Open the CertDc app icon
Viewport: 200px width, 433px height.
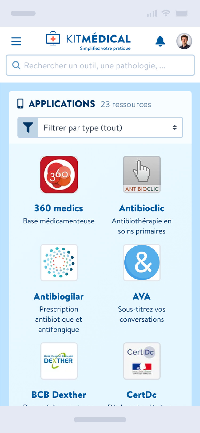[x=142, y=361]
